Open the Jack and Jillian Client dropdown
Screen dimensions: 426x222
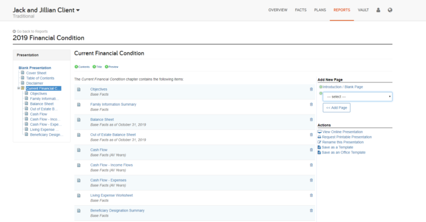click(x=46, y=10)
